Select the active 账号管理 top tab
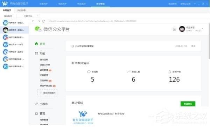 (100, 4)
